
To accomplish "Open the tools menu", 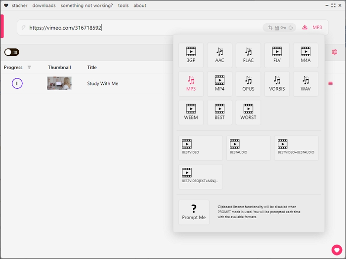I will pyautogui.click(x=123, y=5).
